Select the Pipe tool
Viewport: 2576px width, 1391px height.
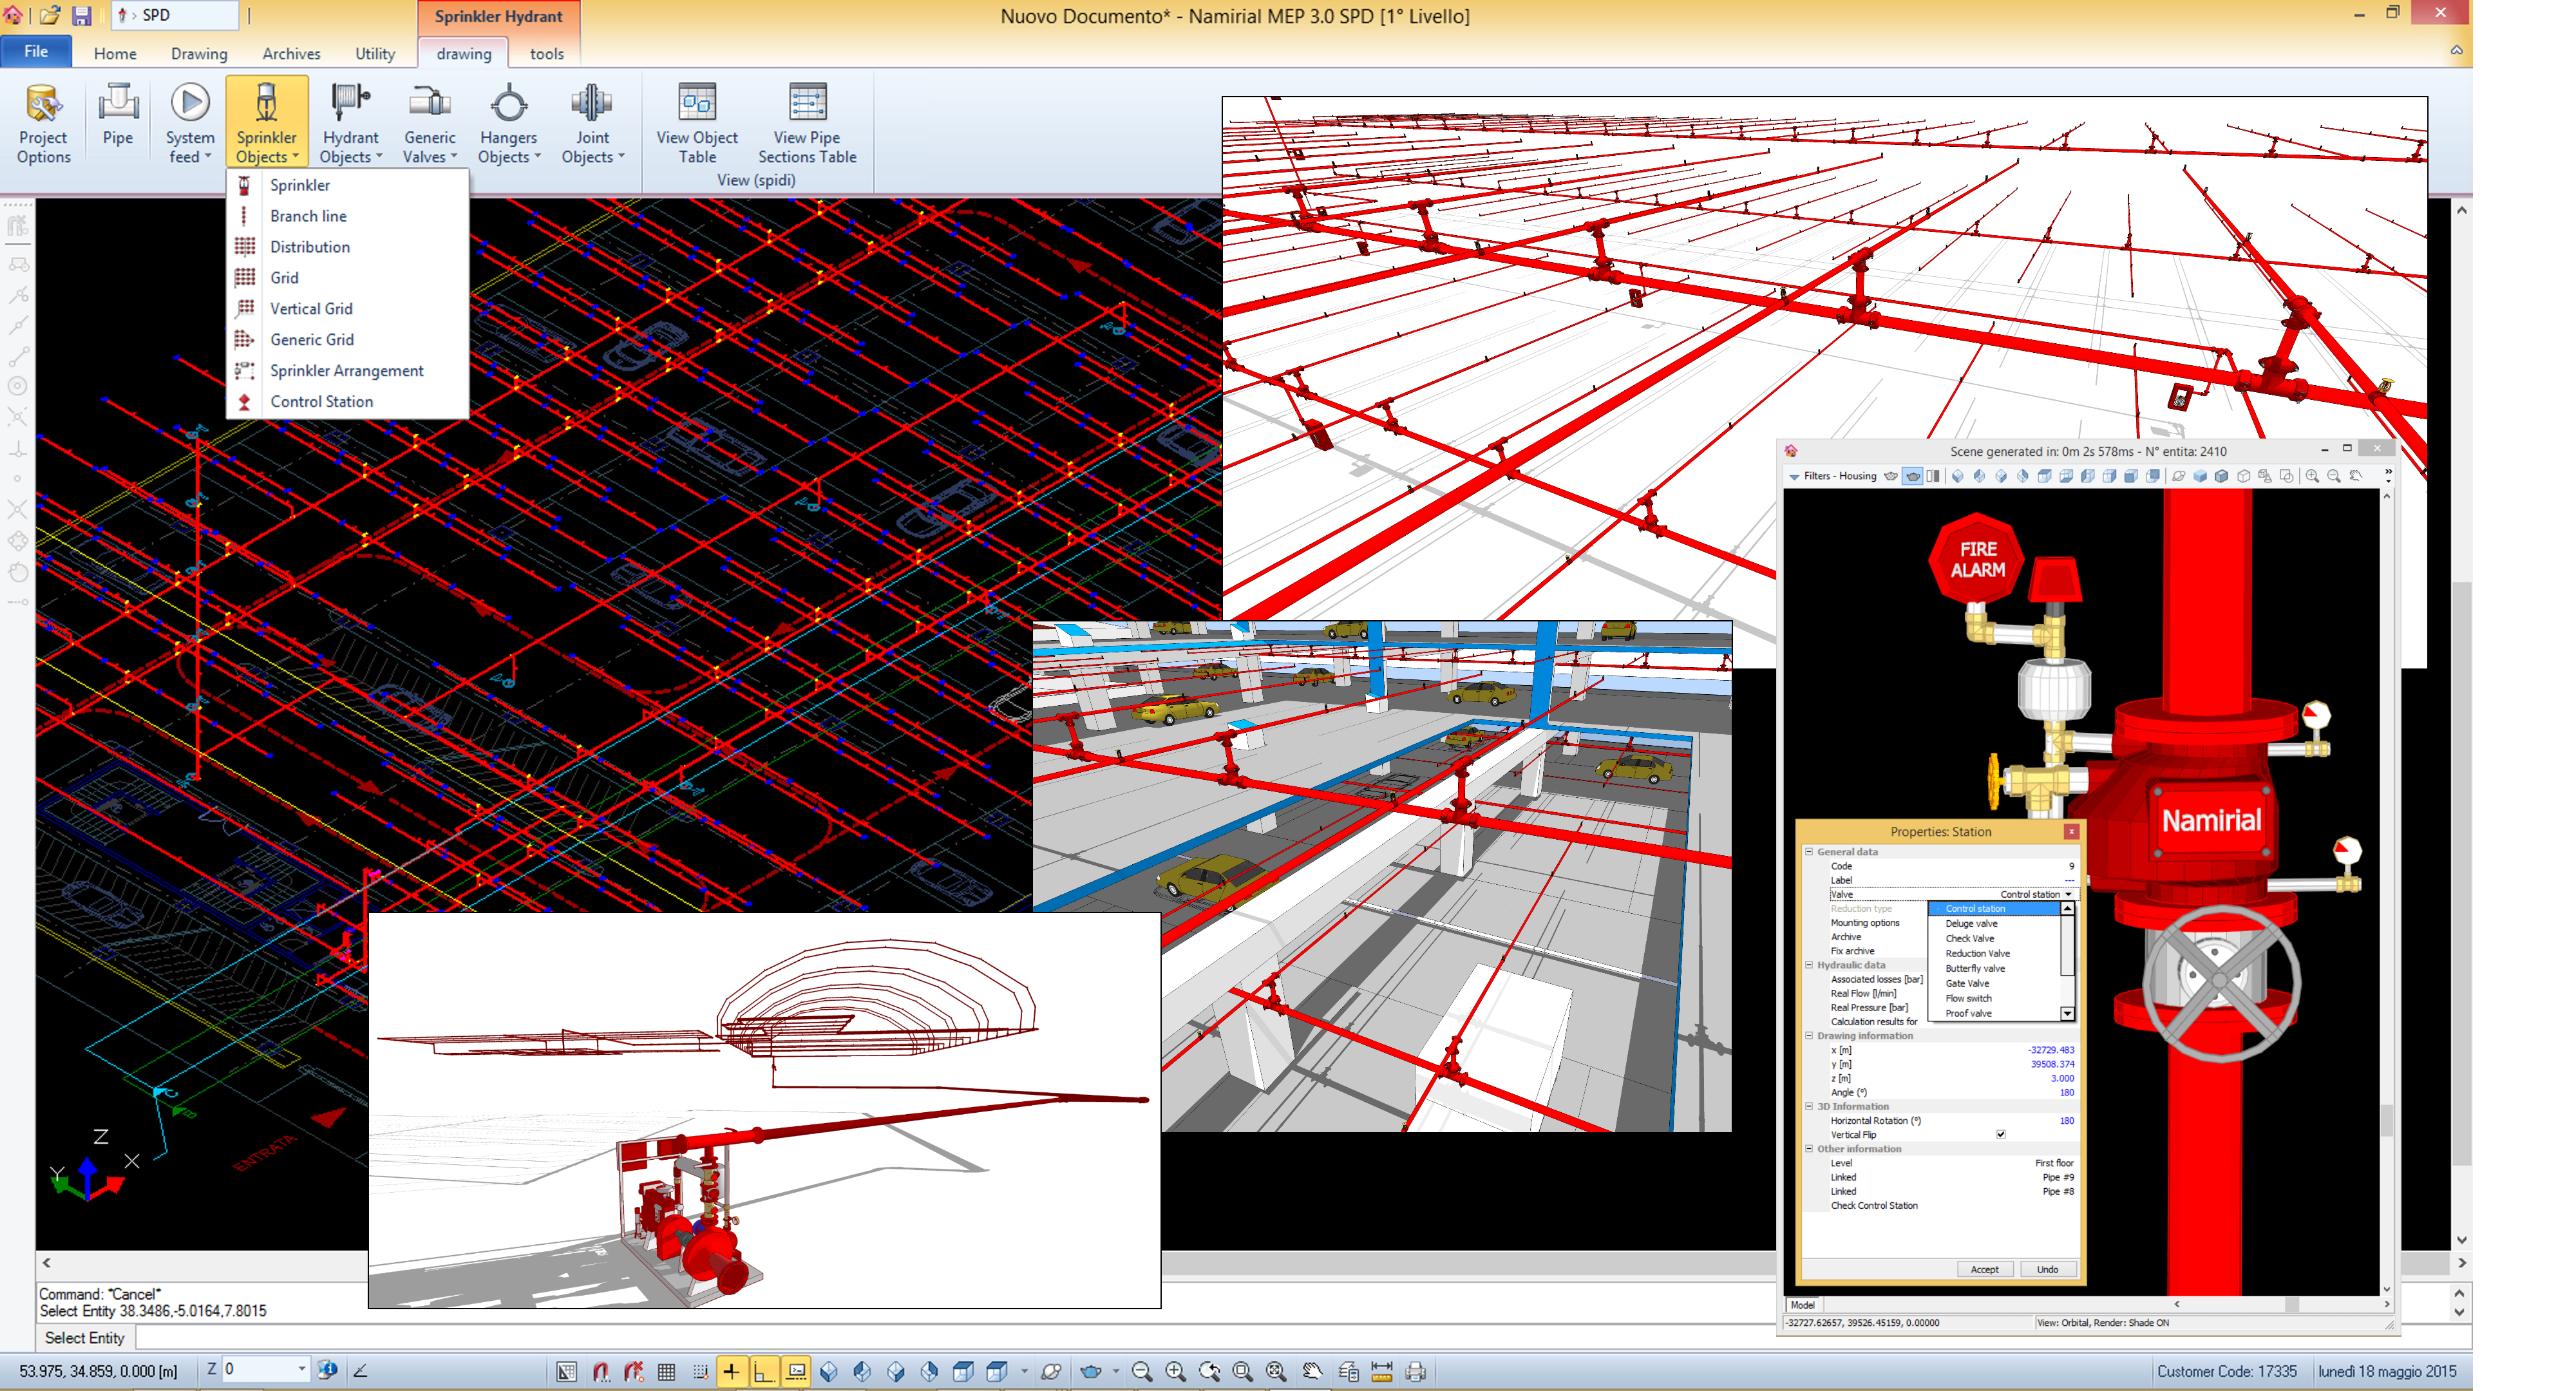point(117,115)
